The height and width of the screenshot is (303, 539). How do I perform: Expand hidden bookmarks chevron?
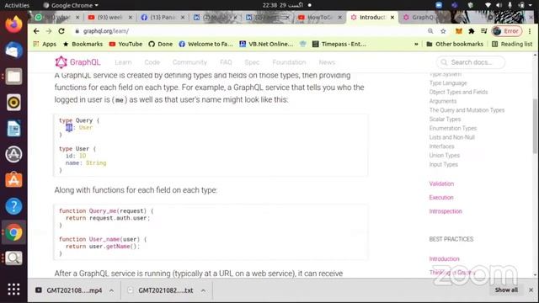(416, 44)
